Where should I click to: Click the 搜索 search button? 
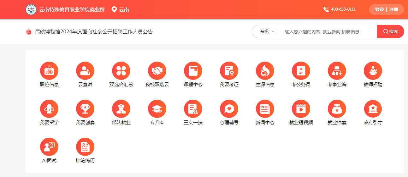[390, 31]
